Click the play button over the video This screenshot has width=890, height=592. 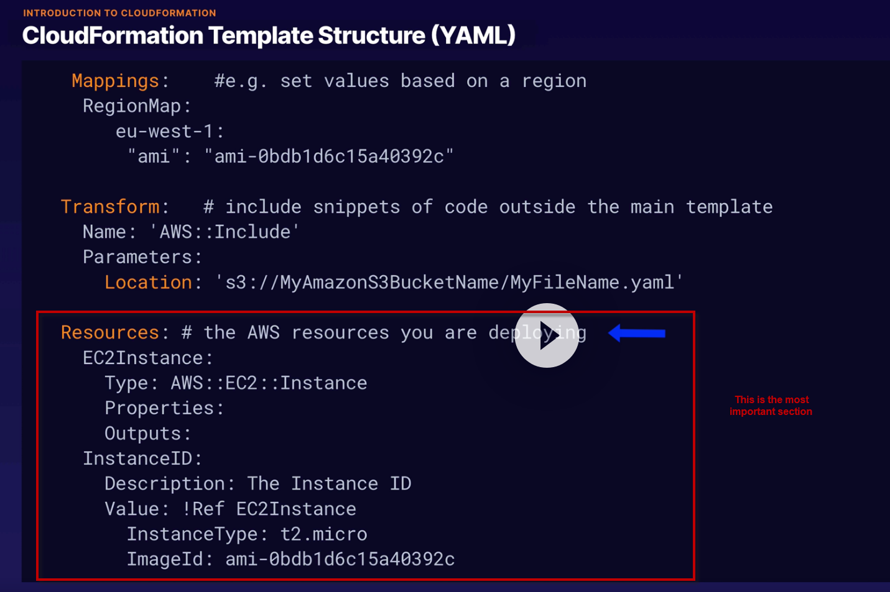547,335
